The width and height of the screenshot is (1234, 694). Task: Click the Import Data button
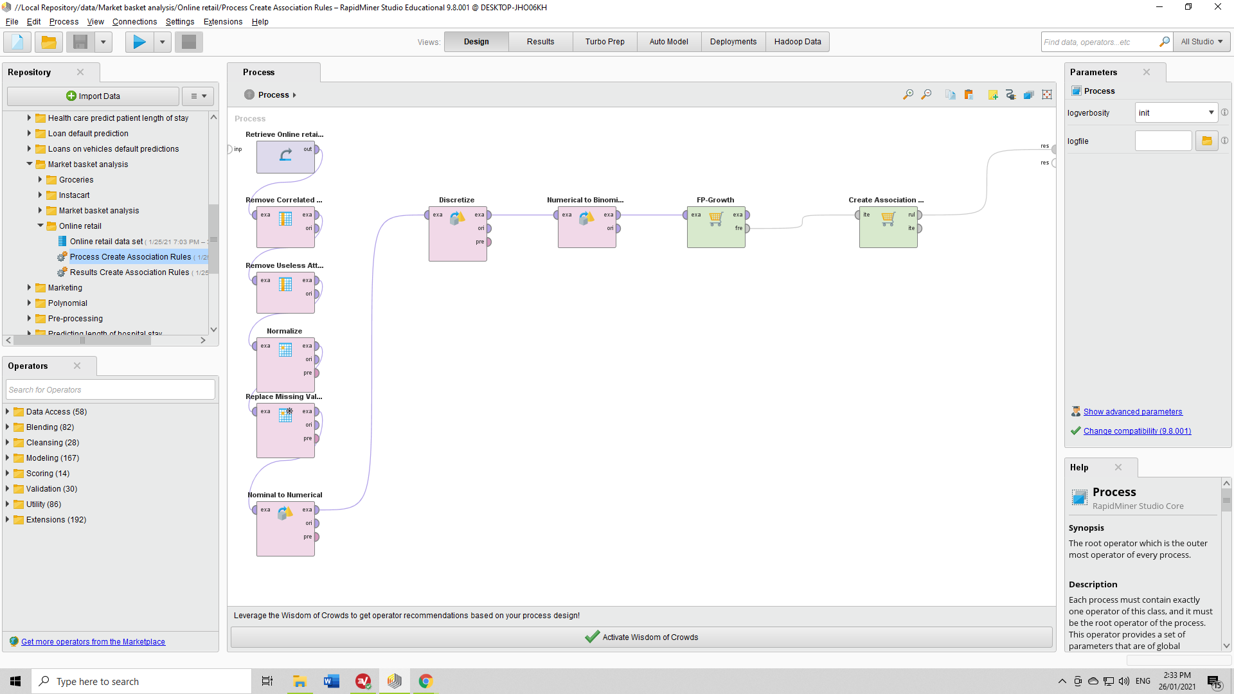(93, 96)
